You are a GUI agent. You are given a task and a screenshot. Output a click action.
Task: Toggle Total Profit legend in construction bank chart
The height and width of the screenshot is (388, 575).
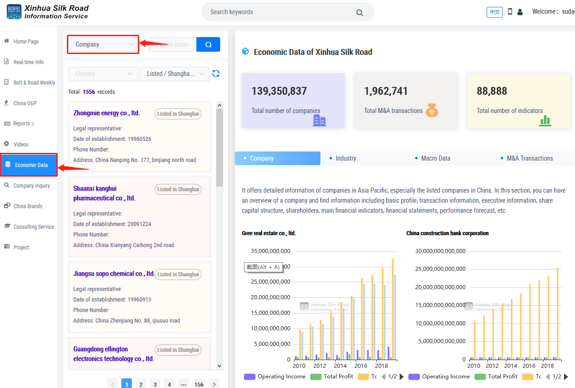496,377
